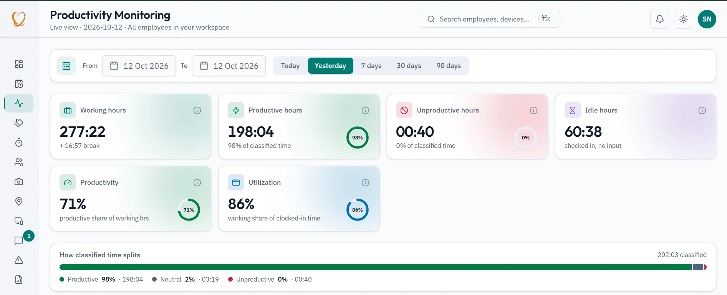
Task: Click the 60:38 idle hours value
Action: pos(583,132)
